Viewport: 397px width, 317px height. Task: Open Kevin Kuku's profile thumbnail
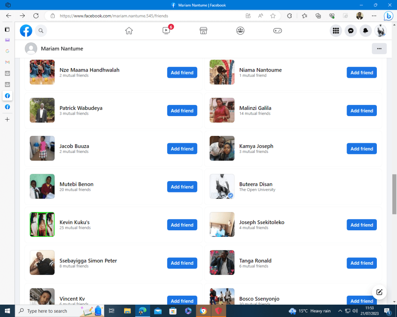tap(42, 224)
